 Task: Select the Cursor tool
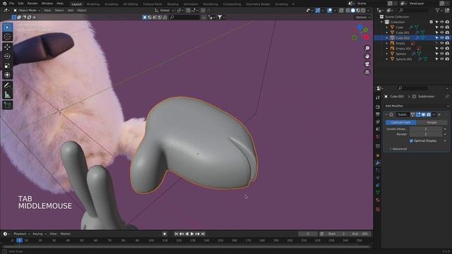(8, 37)
